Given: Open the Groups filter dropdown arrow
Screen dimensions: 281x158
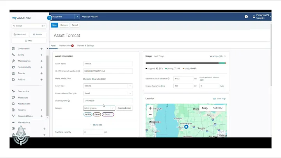Looking at the screenshot, I should coord(77,16).
